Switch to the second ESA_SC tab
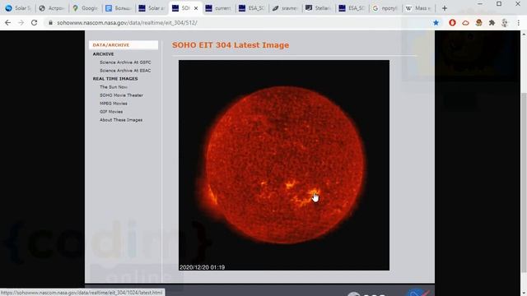This screenshot has width=527, height=296. coord(352,8)
